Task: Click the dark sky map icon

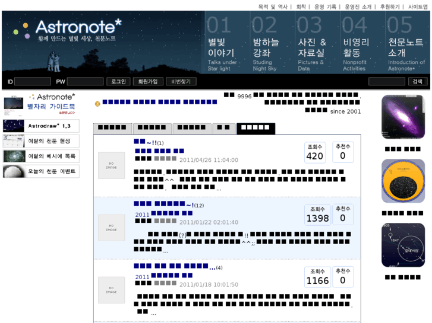Action: (x=403, y=245)
